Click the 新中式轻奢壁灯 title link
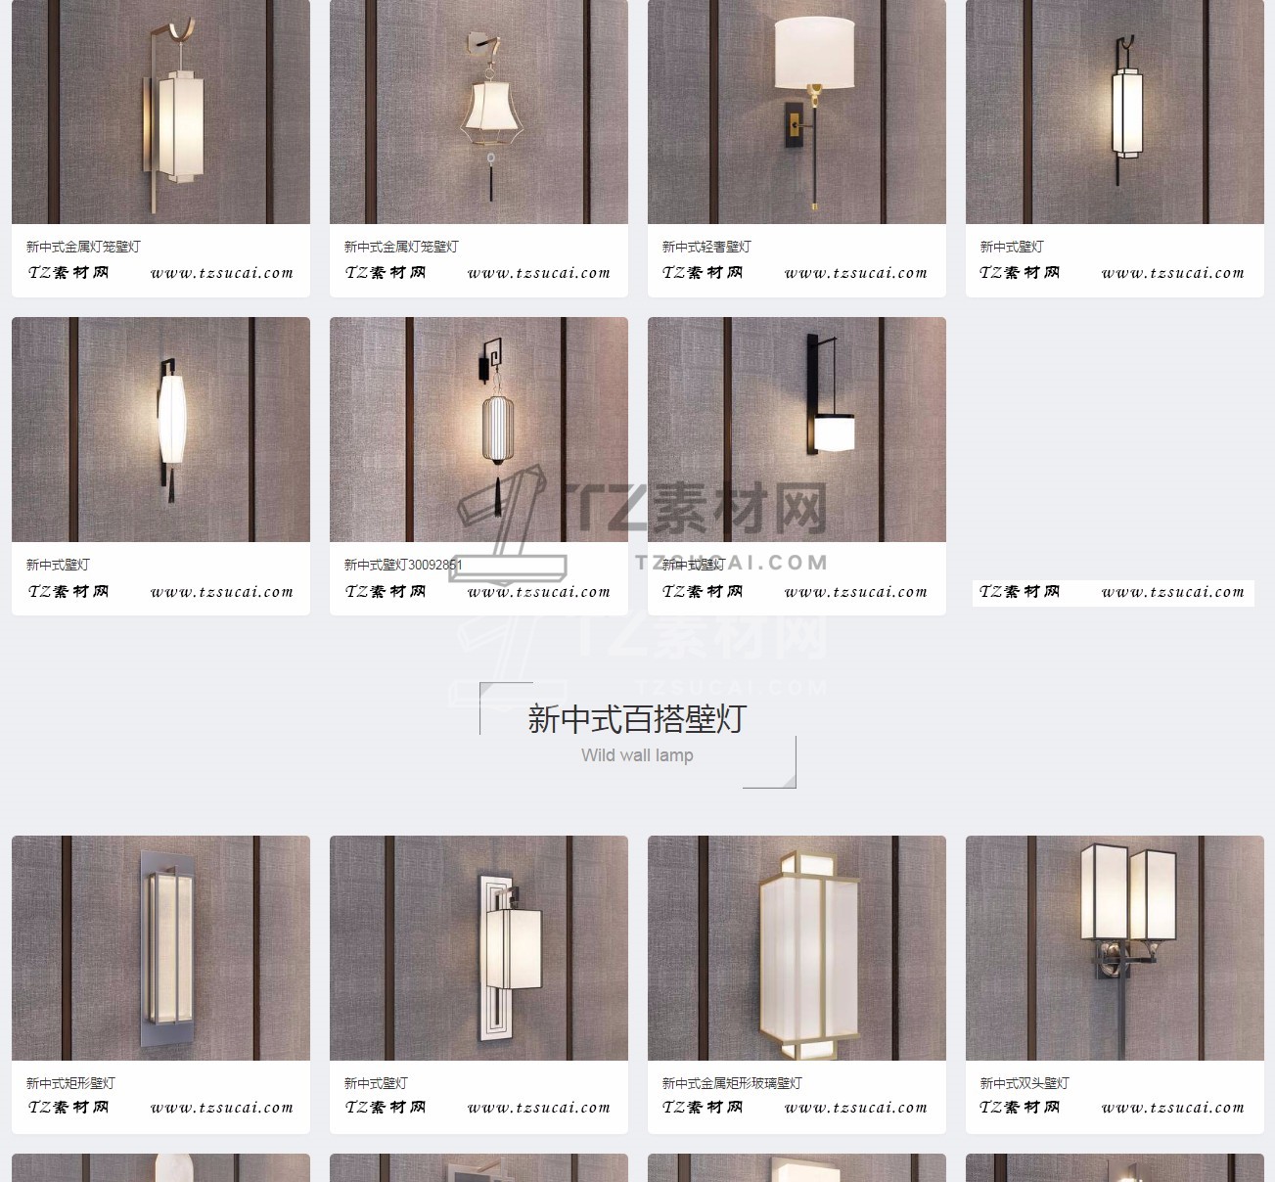 pyautogui.click(x=706, y=247)
